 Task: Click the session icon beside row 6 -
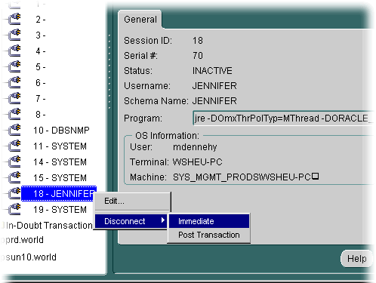click(14, 83)
